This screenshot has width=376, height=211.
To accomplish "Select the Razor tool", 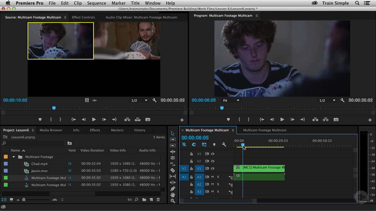I will pyautogui.click(x=172, y=170).
